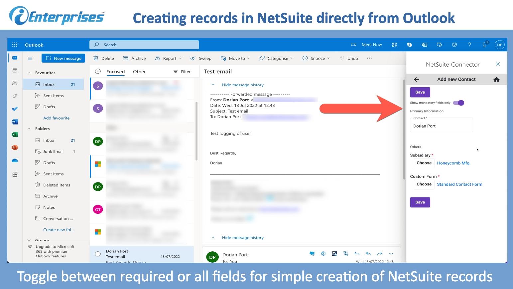Open the Filter menu in message list
Screen dimensions: 513x289
tap(182, 72)
